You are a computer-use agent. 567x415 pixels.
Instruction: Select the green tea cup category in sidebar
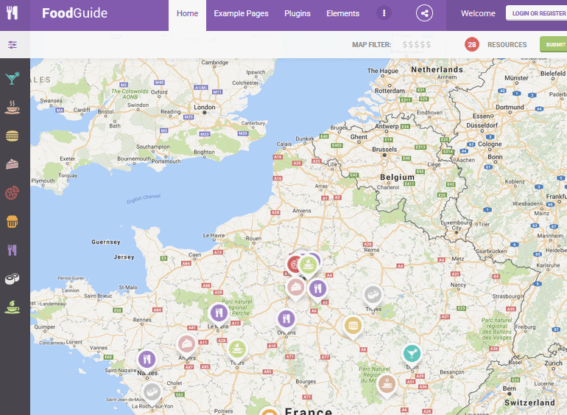click(x=13, y=307)
